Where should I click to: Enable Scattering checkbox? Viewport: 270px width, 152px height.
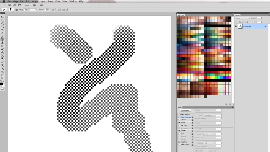click(179, 120)
